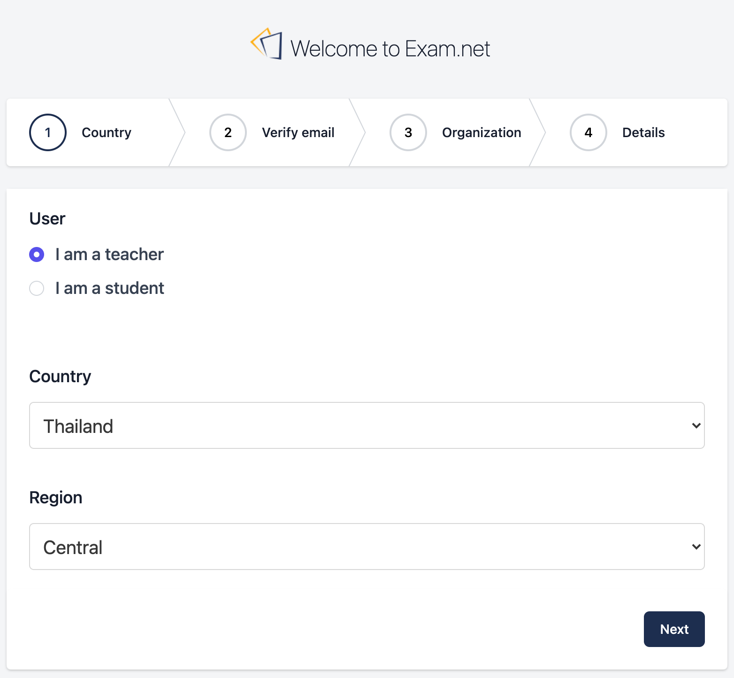Screen dimensions: 734x678
Task: Click the step 2 circle icon
Action: [228, 132]
